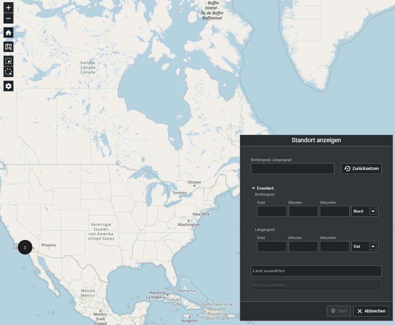The image size is (395, 325).
Task: Click the Stadt auswählen combo box
Action: (x=316, y=285)
